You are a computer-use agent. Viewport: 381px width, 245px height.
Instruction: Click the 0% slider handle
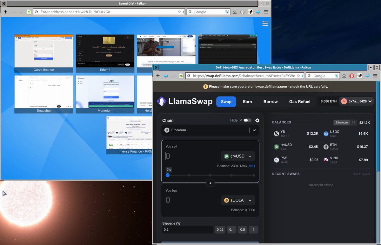pos(168,175)
